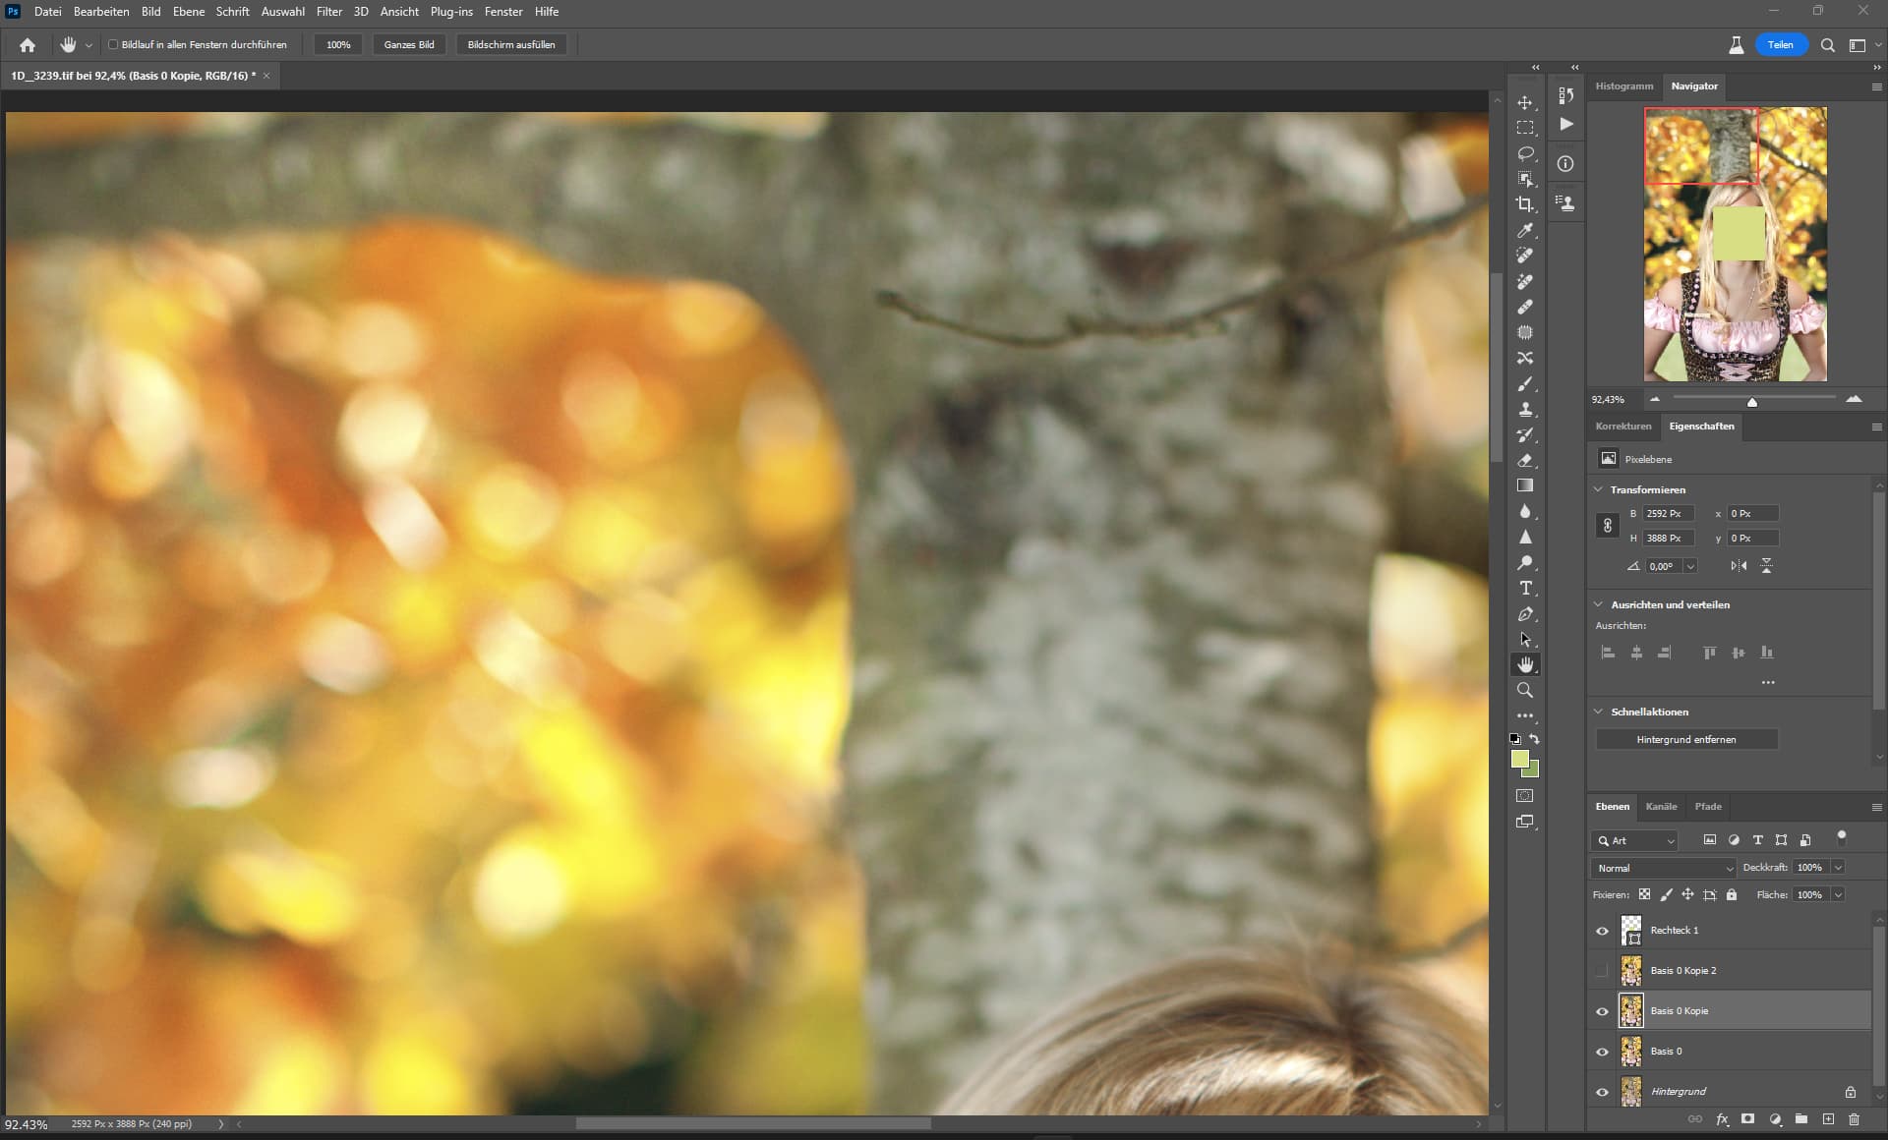Open the Filter menu

(328, 12)
